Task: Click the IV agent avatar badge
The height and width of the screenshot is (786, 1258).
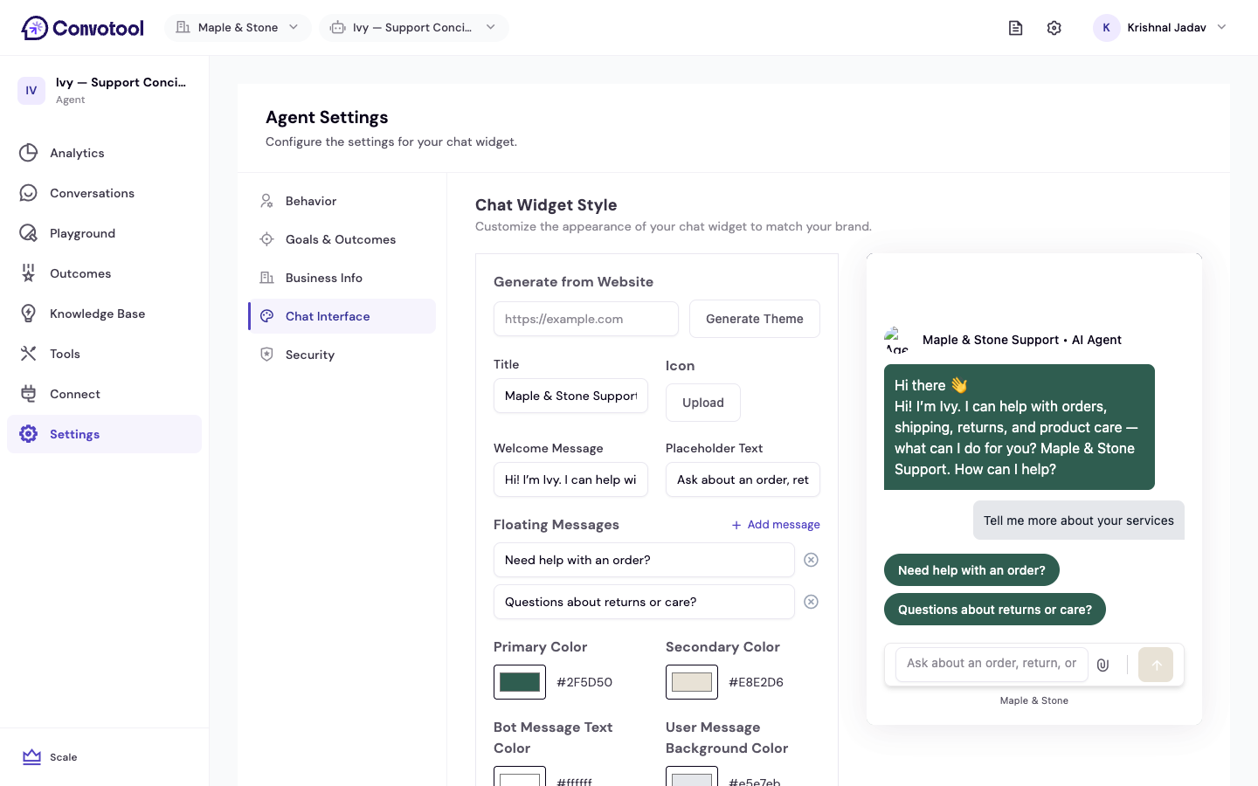Action: [x=31, y=91]
